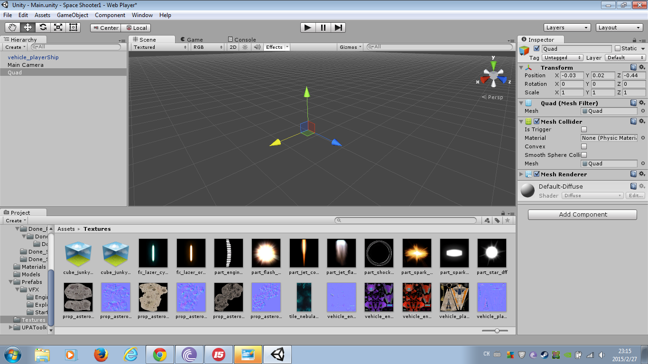Check the Convex option on Mesh Collider
648x364 pixels.
pyautogui.click(x=583, y=146)
